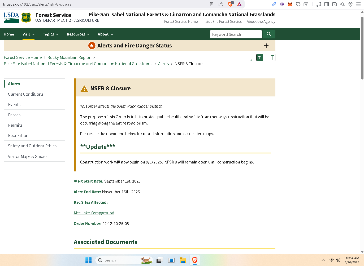Image resolution: width=364 pixels, height=266 pixels.
Task: Expand Alerts and Fire Danger Status panel
Action: [266, 46]
